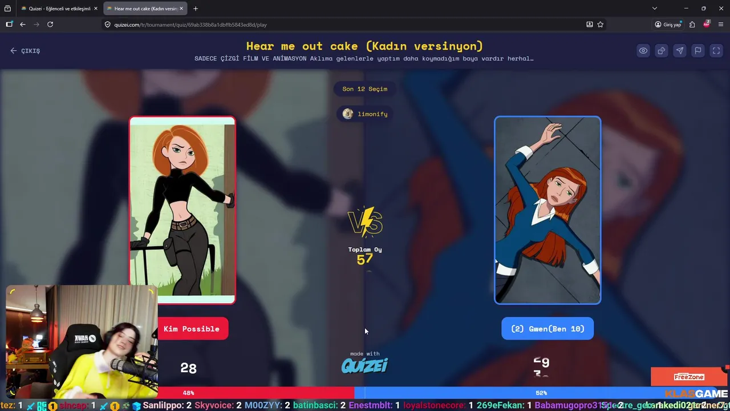Screen dimensions: 730x411
Task: Select the Gwen image card
Action: [x=547, y=210]
